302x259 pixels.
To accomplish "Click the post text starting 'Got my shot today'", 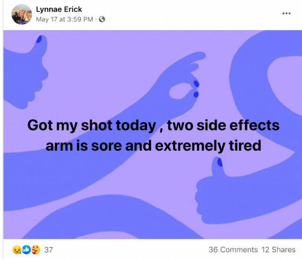I will click(x=153, y=126).
